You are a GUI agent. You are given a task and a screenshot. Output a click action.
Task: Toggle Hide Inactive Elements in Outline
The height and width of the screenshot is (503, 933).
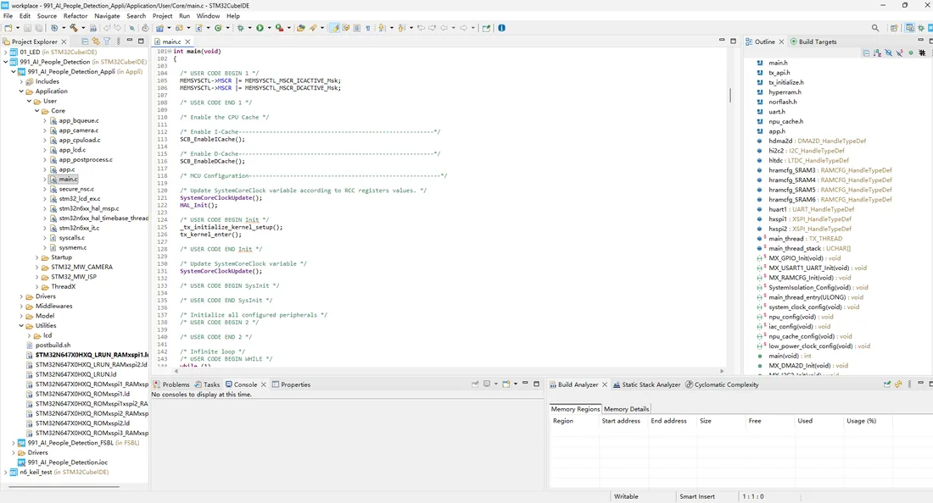click(922, 53)
